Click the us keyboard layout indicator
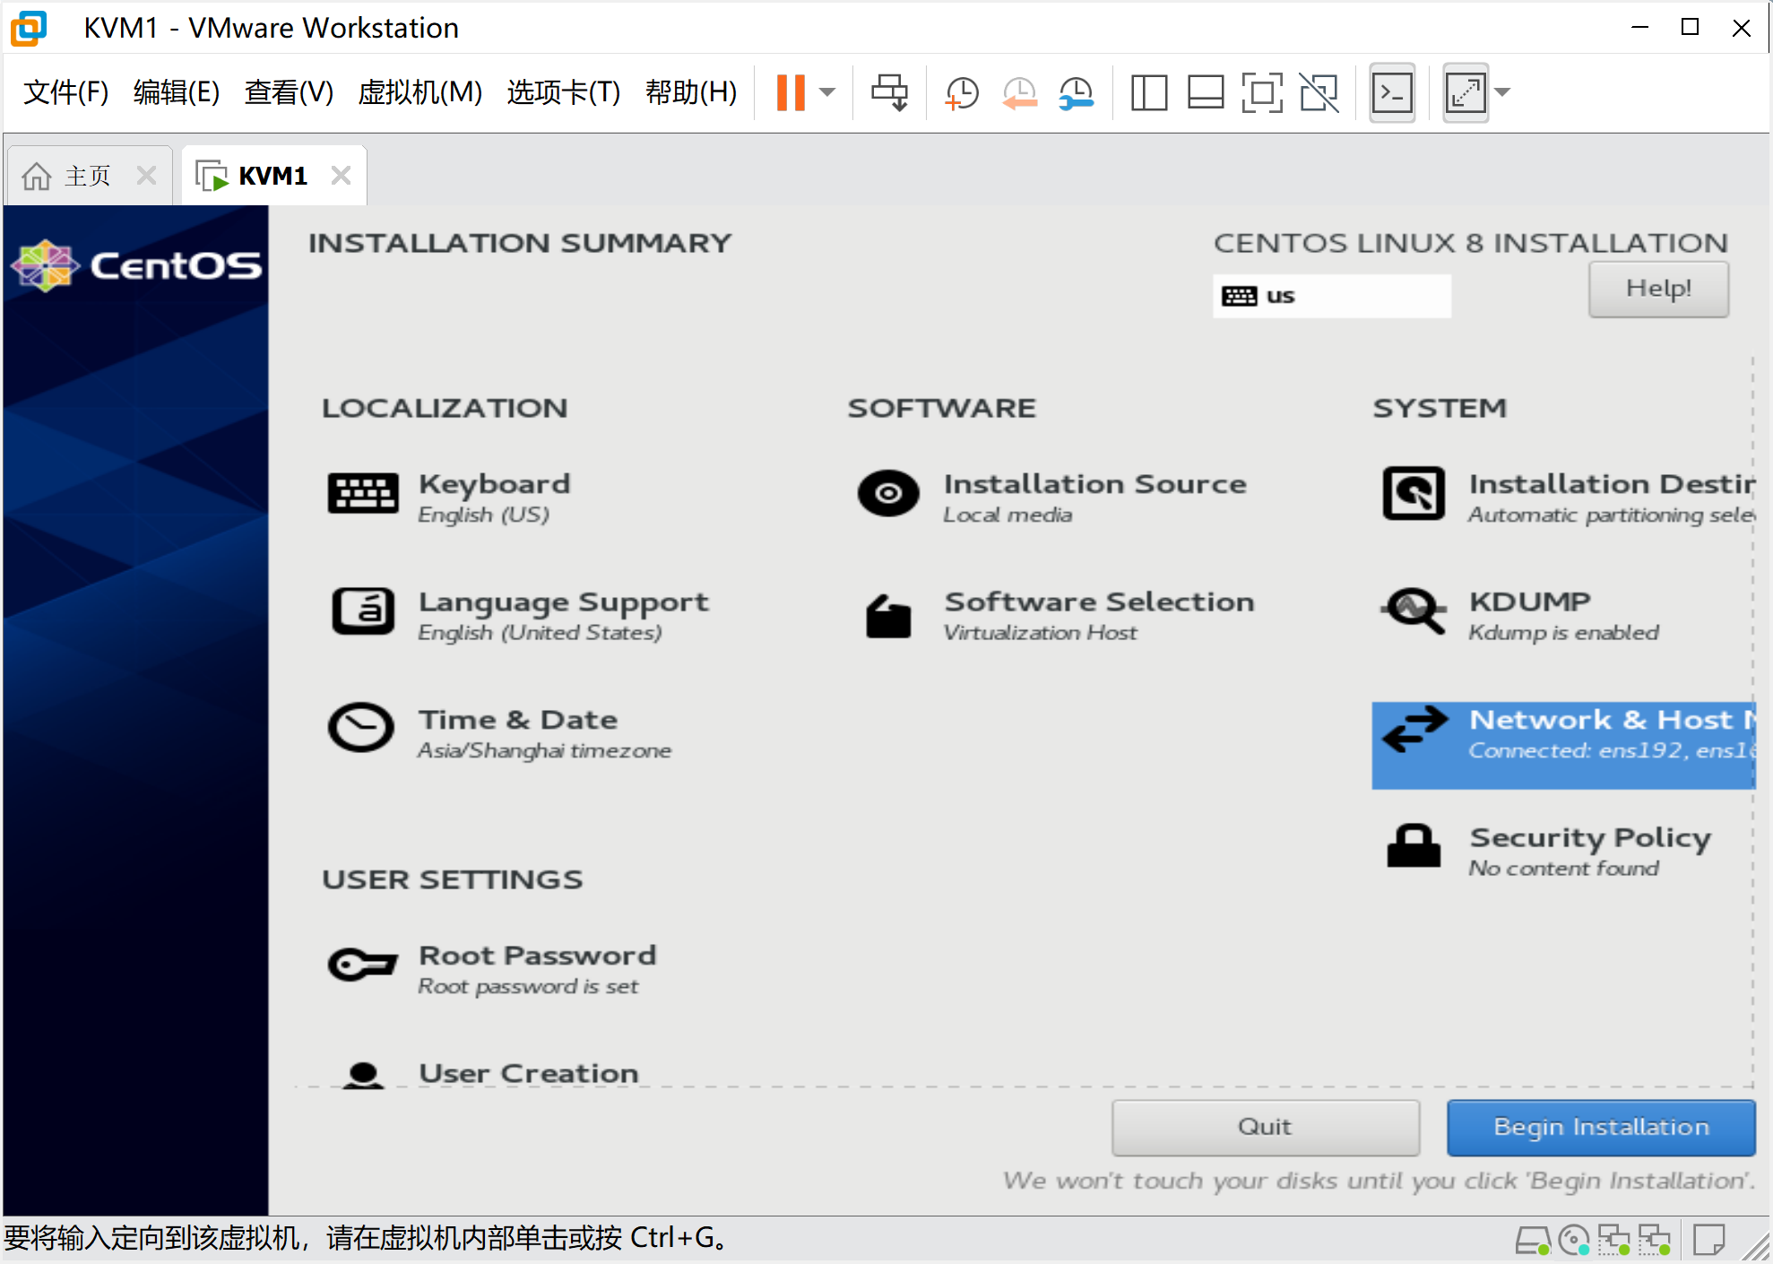The height and width of the screenshot is (1264, 1773). point(1332,296)
